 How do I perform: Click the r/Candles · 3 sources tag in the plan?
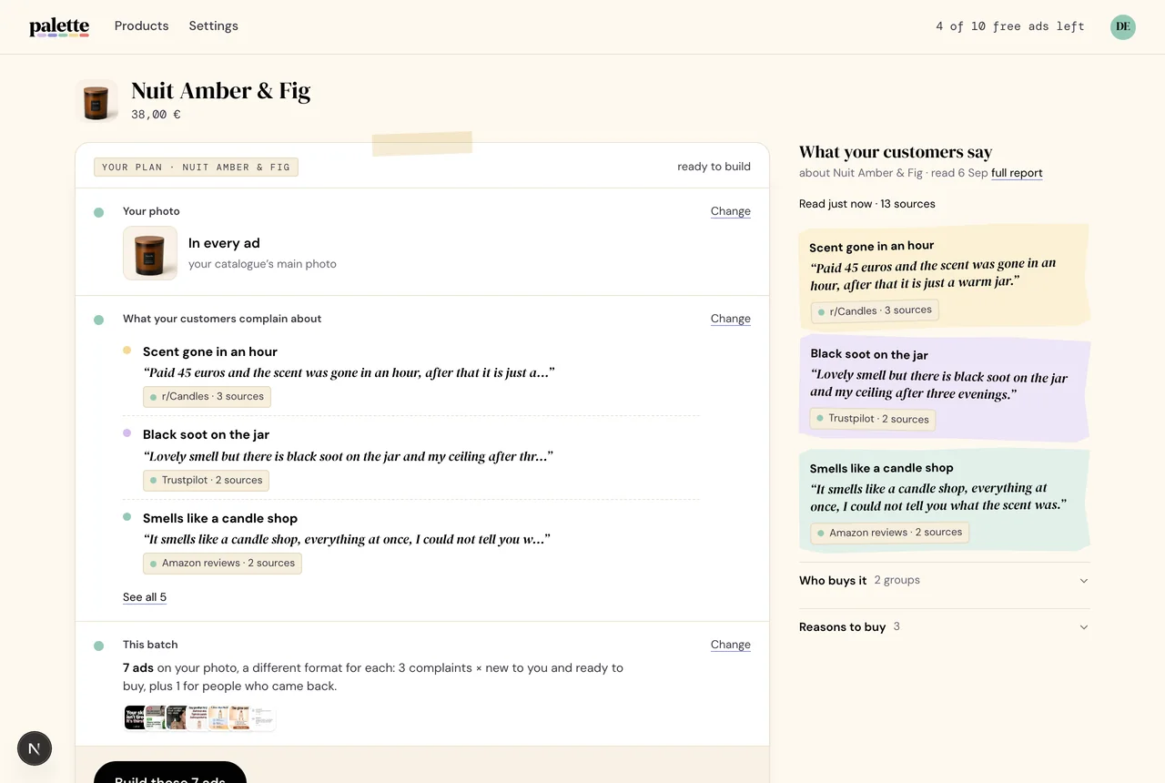tap(207, 397)
